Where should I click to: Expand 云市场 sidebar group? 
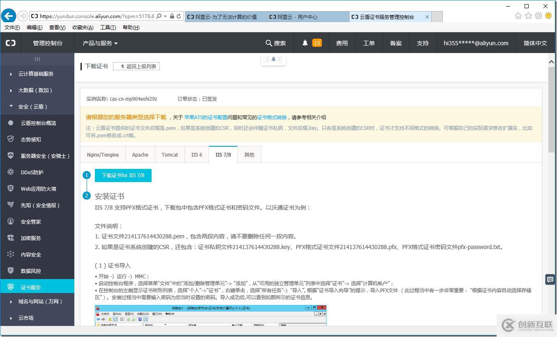coord(37,318)
